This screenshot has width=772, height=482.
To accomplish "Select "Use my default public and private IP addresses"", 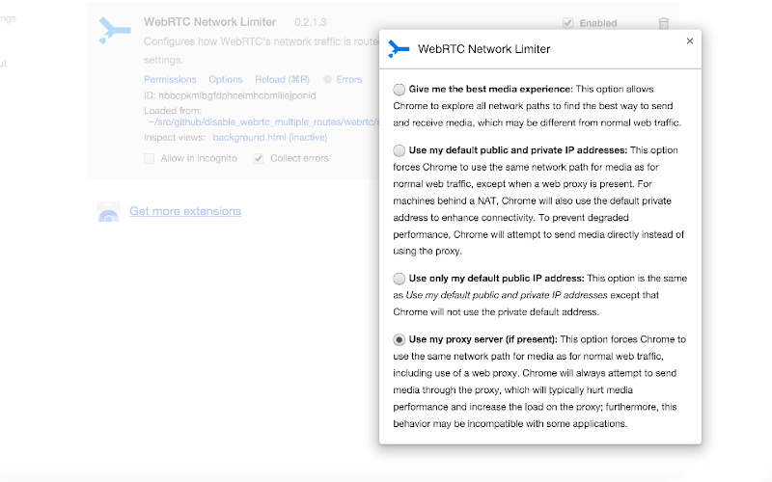I will click(x=400, y=150).
